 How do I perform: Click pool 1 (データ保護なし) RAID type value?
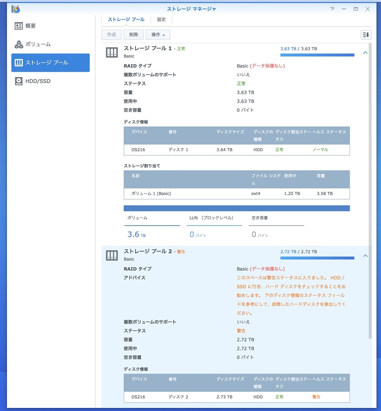267,66
